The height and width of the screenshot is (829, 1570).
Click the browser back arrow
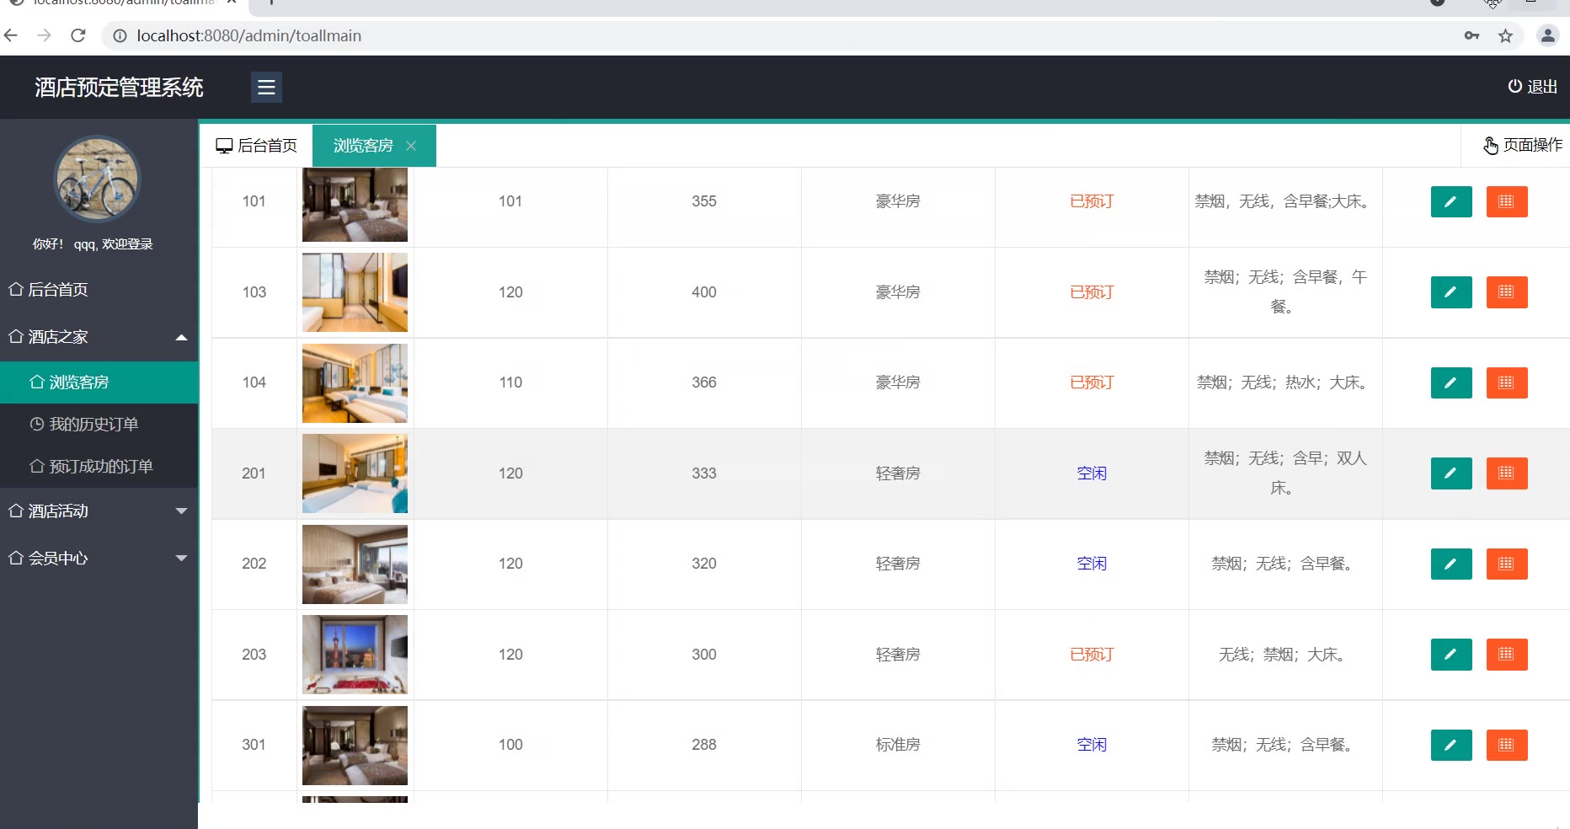(x=11, y=35)
